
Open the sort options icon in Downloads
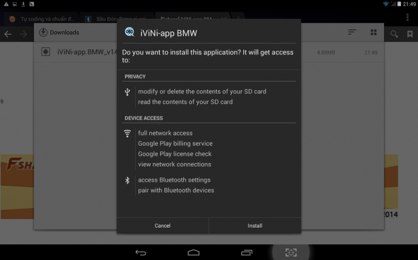tap(352, 32)
